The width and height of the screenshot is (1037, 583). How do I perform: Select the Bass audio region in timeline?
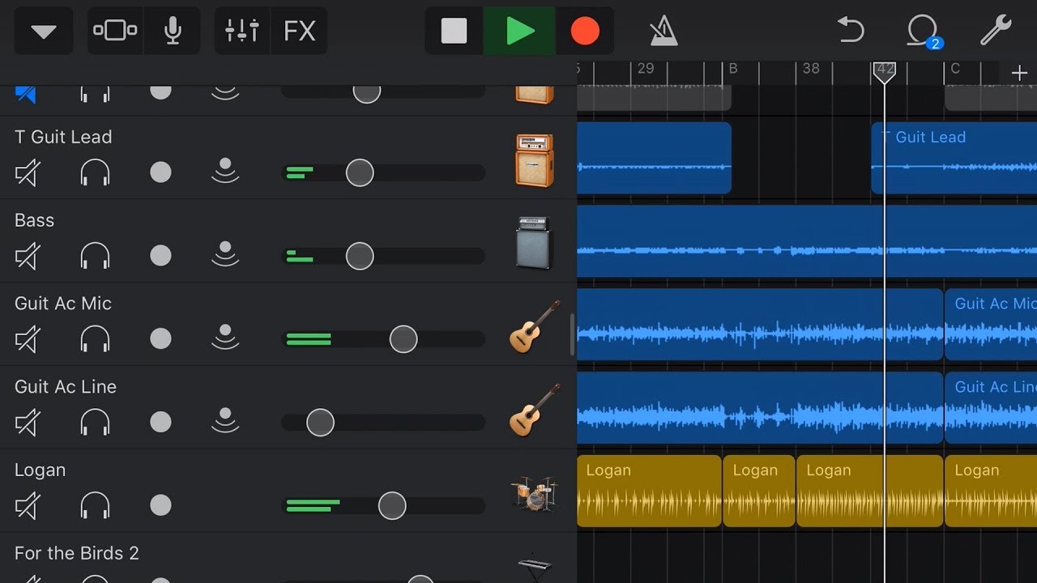coord(807,241)
